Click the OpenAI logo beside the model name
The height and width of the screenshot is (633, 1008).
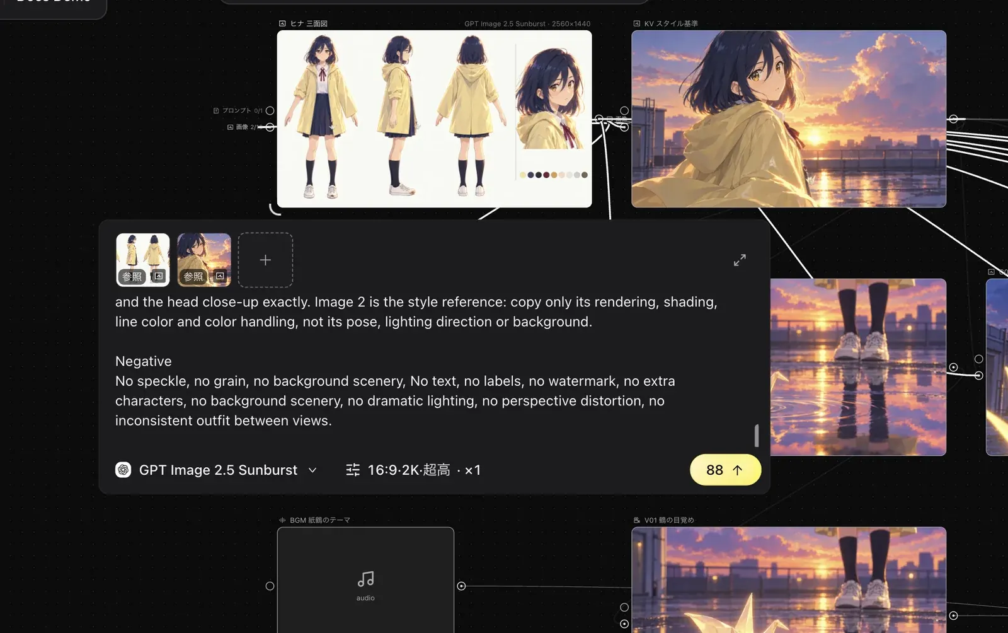pos(123,470)
